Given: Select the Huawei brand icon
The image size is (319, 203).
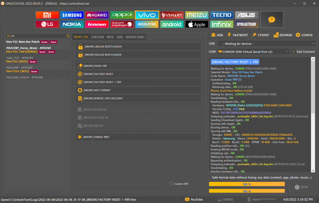Looking at the screenshot, I should (x=97, y=15).
